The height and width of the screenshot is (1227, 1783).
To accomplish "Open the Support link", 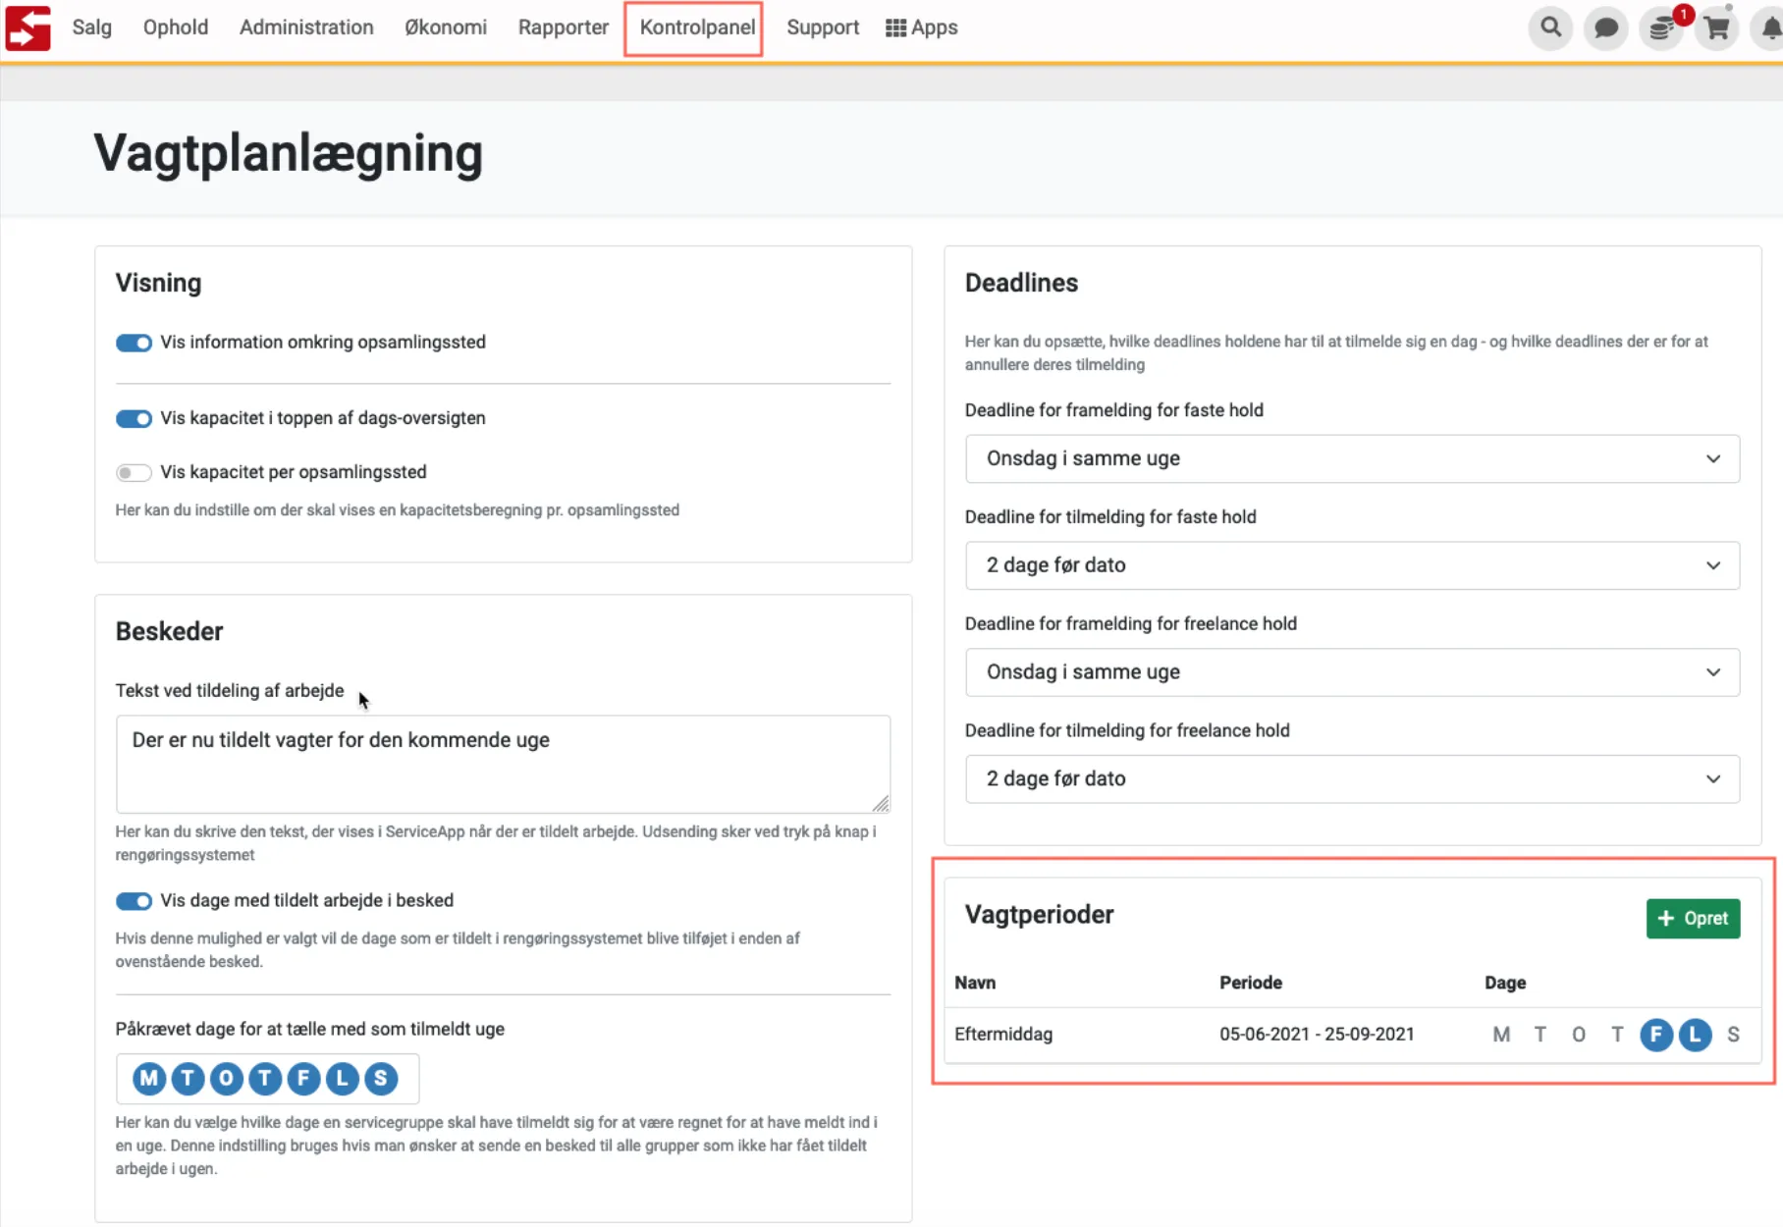I will [x=823, y=27].
